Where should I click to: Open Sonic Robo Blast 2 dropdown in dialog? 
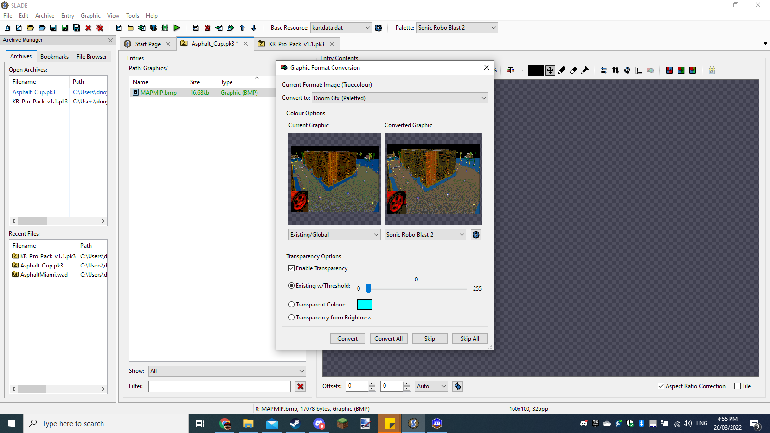pos(425,235)
